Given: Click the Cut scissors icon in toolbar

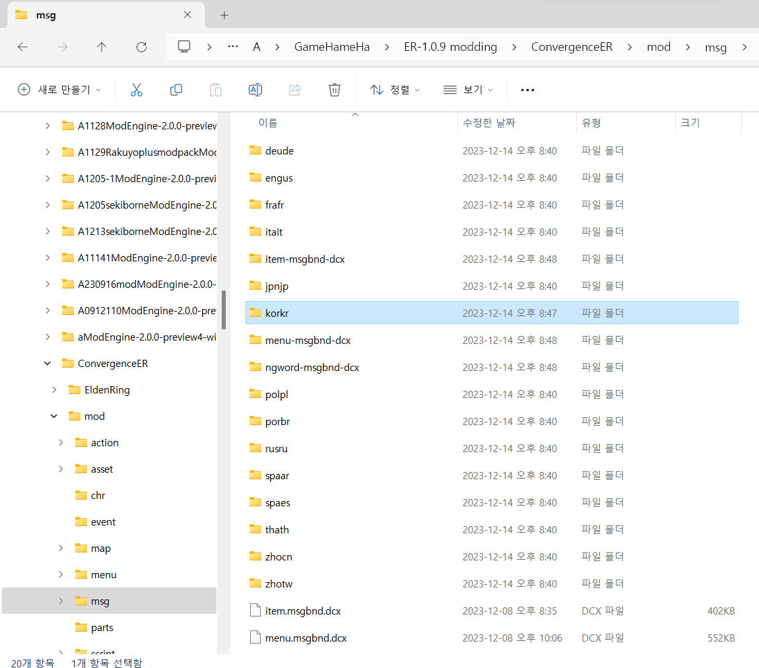Looking at the screenshot, I should [137, 90].
